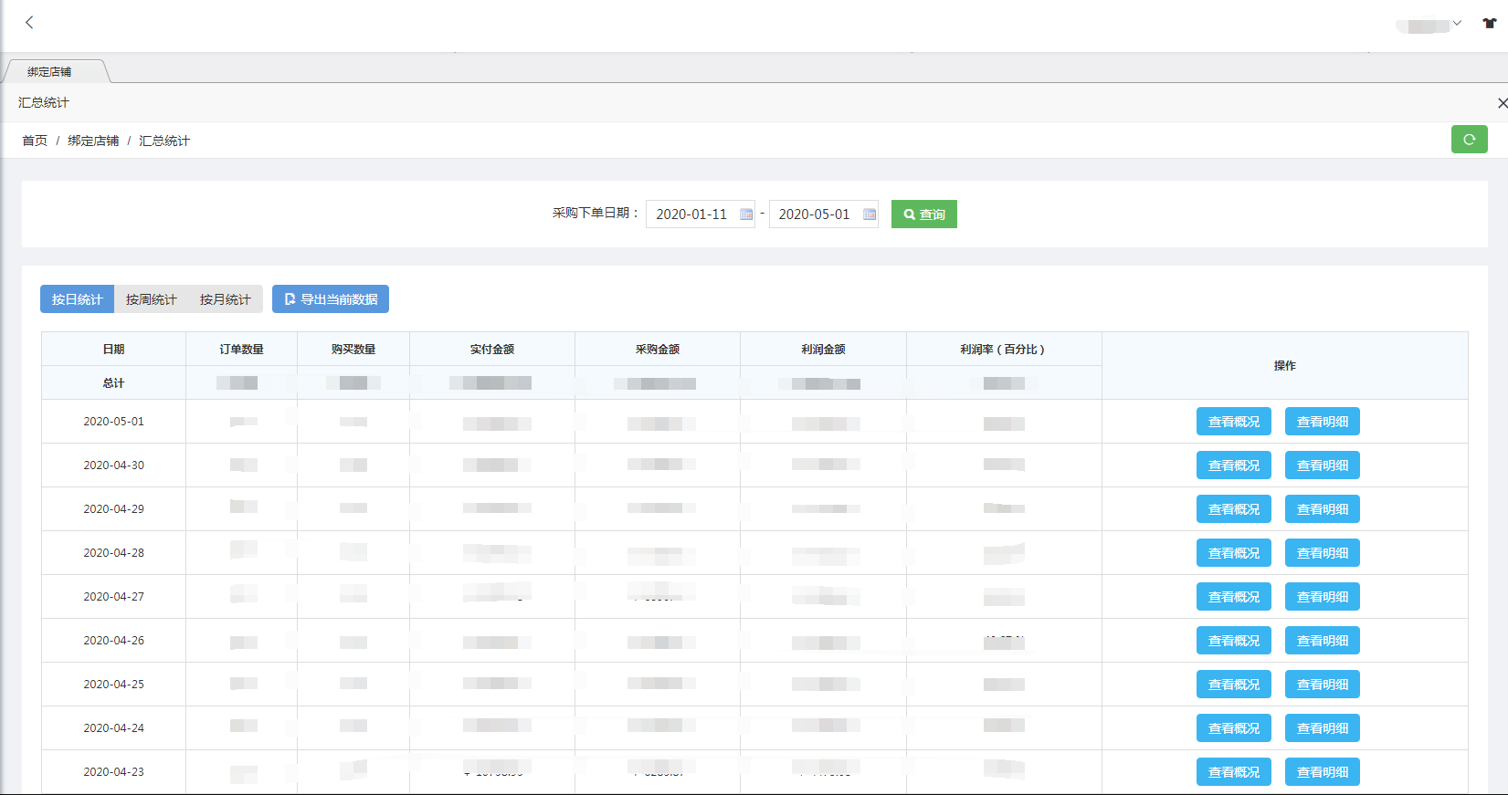Select the date cell 2020-04-25
This screenshot has height=795, width=1508.
(x=114, y=685)
